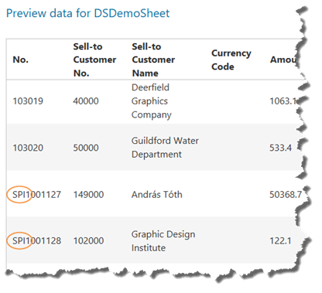Click customer number 149000
The width and height of the screenshot is (322, 293).
[x=88, y=195]
